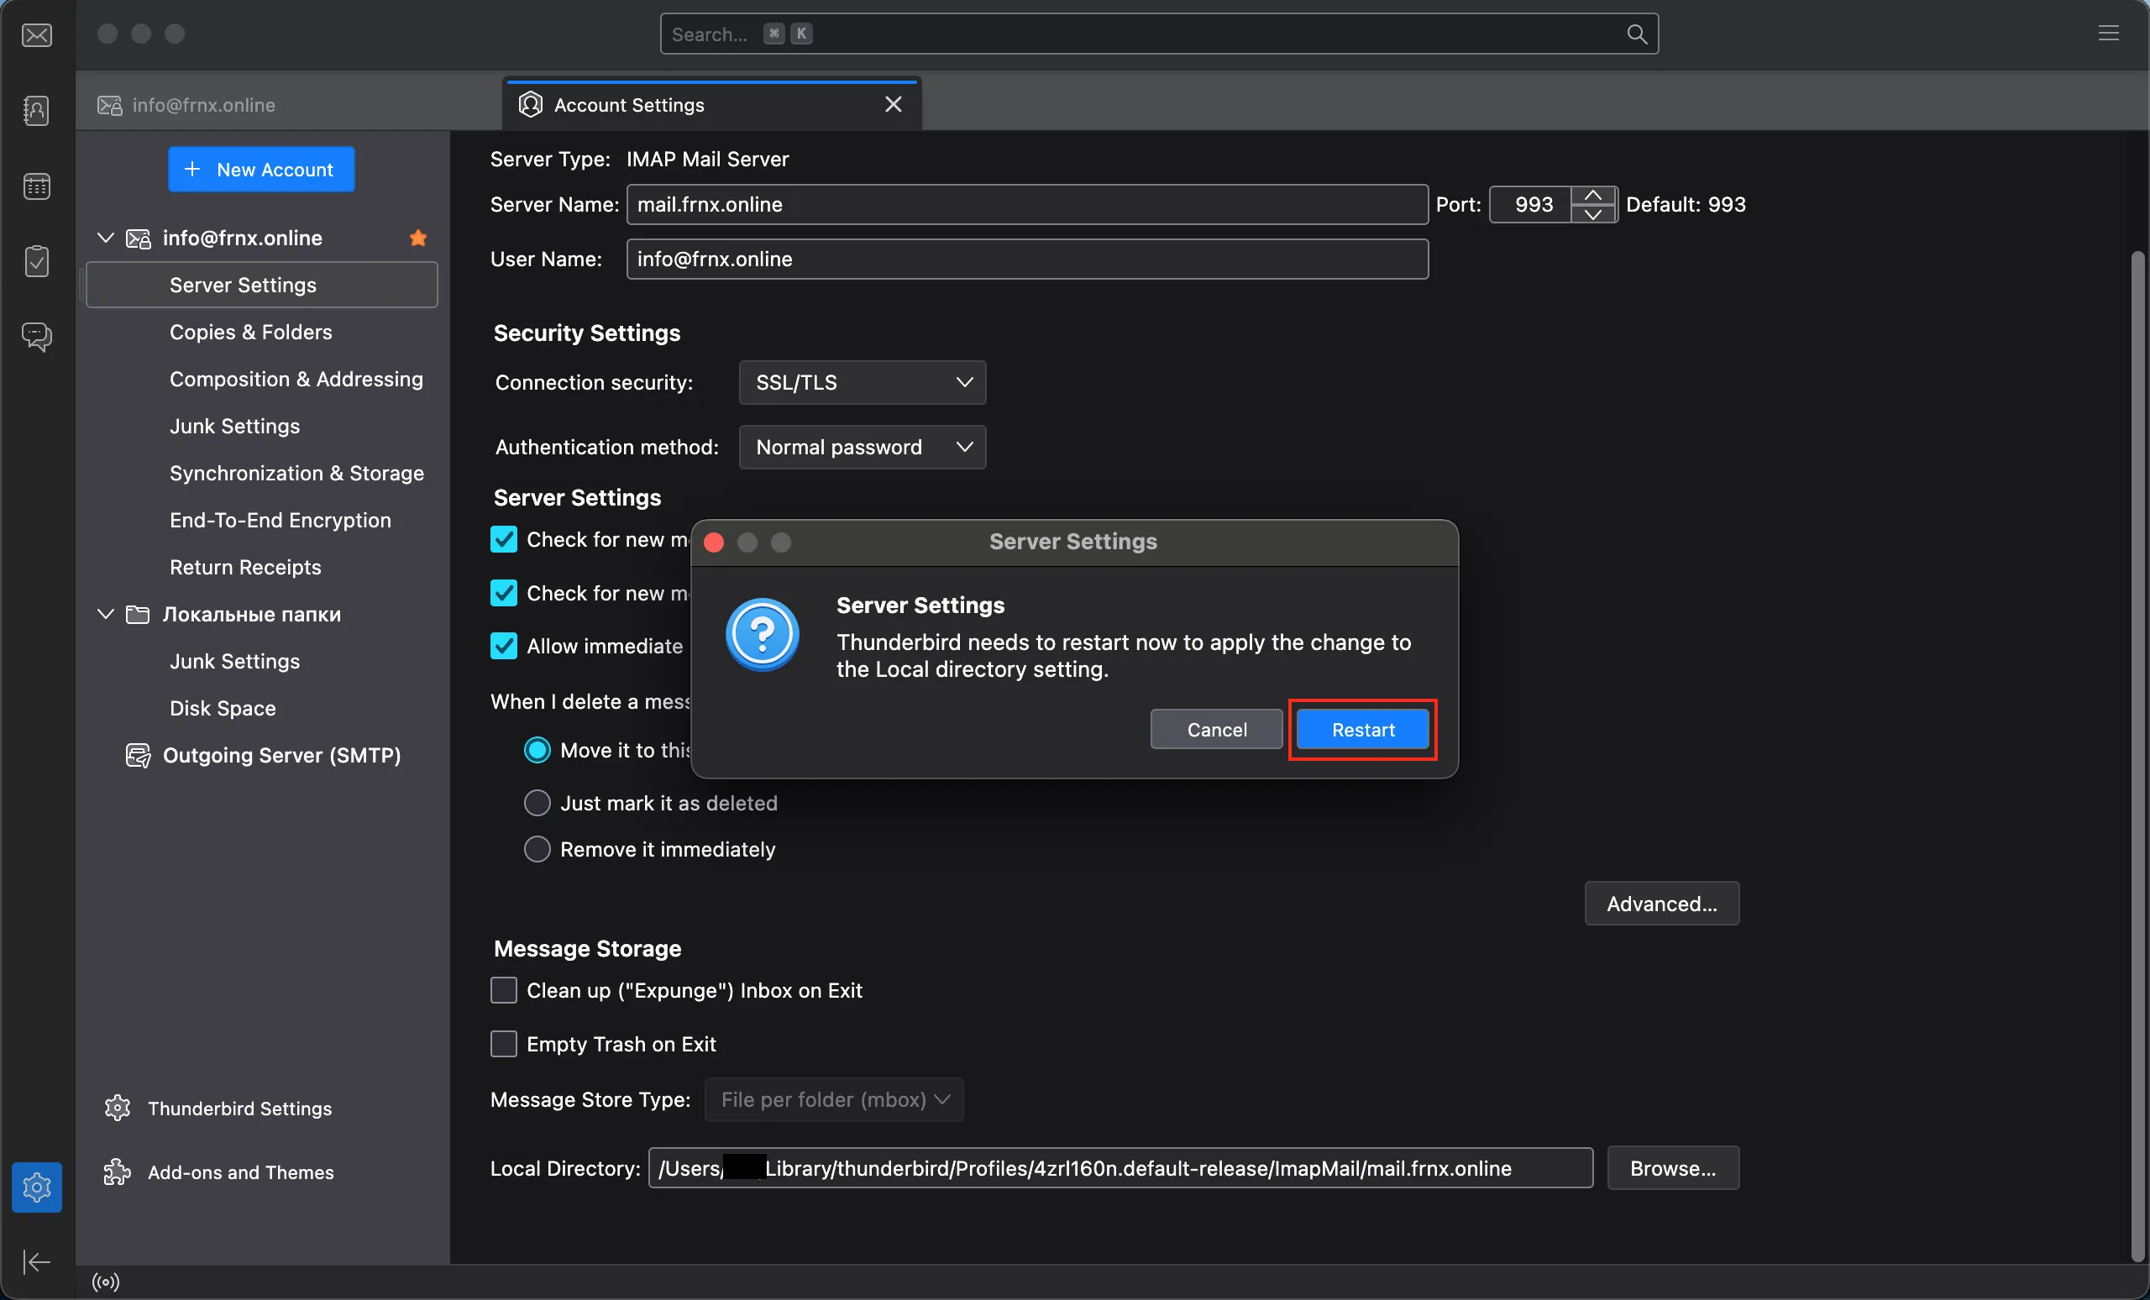The width and height of the screenshot is (2150, 1300).
Task: Click Cancel in the restart dialog
Action: [x=1216, y=730]
